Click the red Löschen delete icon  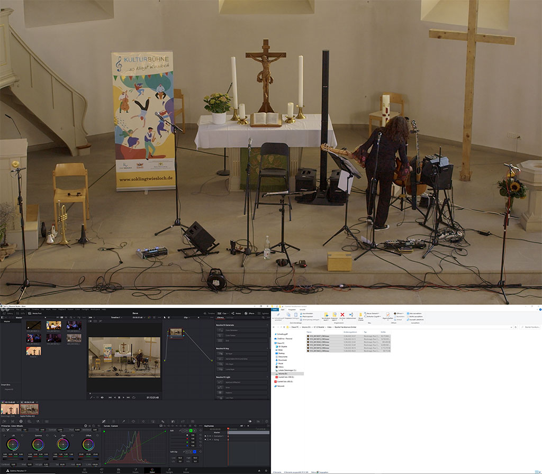click(342, 315)
